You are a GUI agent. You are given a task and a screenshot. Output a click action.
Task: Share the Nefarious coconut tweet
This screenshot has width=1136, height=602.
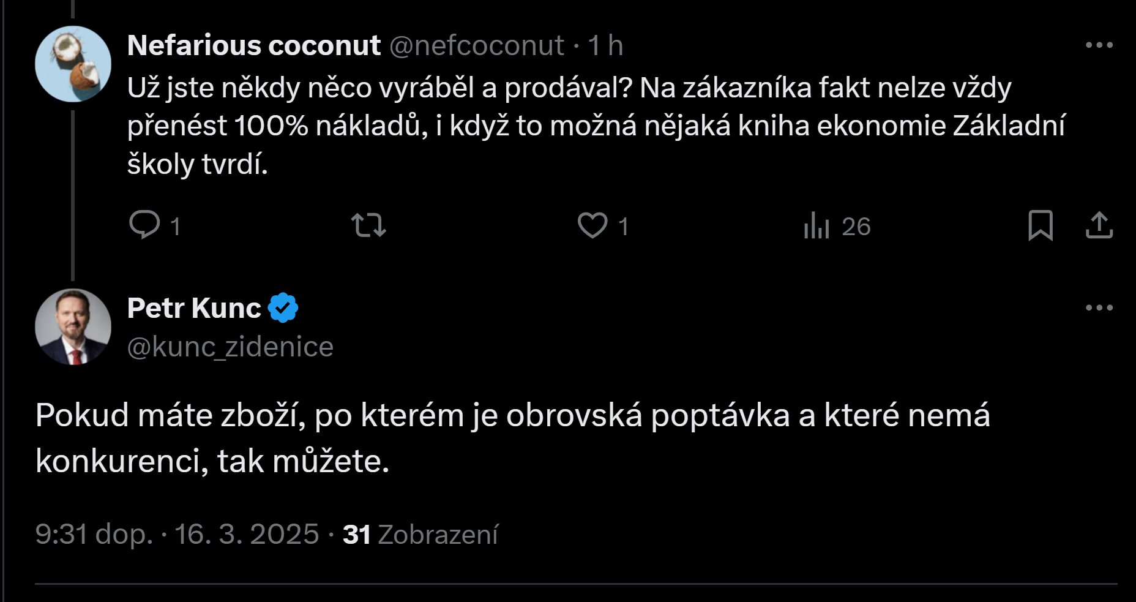1099,225
